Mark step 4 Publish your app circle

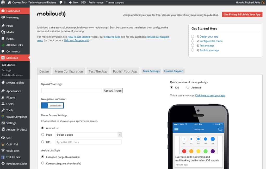192,50
